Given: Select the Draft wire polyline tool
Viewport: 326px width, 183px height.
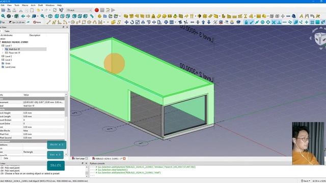Looking at the screenshot, I should pos(54,22).
